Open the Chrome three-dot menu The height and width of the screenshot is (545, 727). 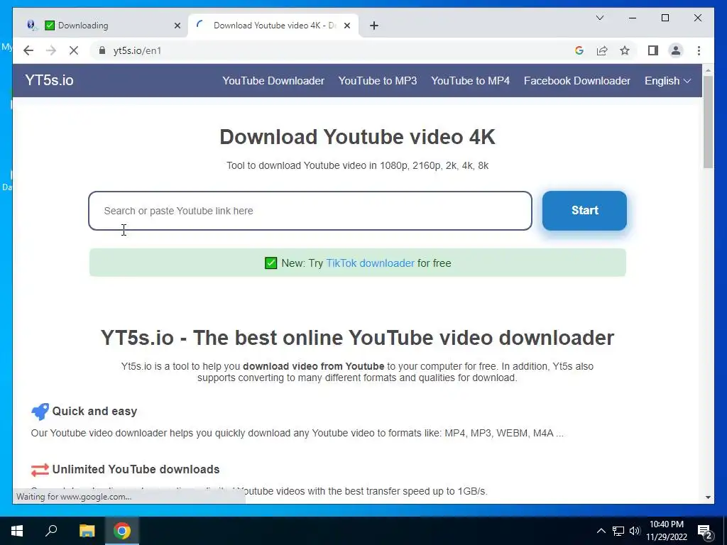(x=699, y=50)
